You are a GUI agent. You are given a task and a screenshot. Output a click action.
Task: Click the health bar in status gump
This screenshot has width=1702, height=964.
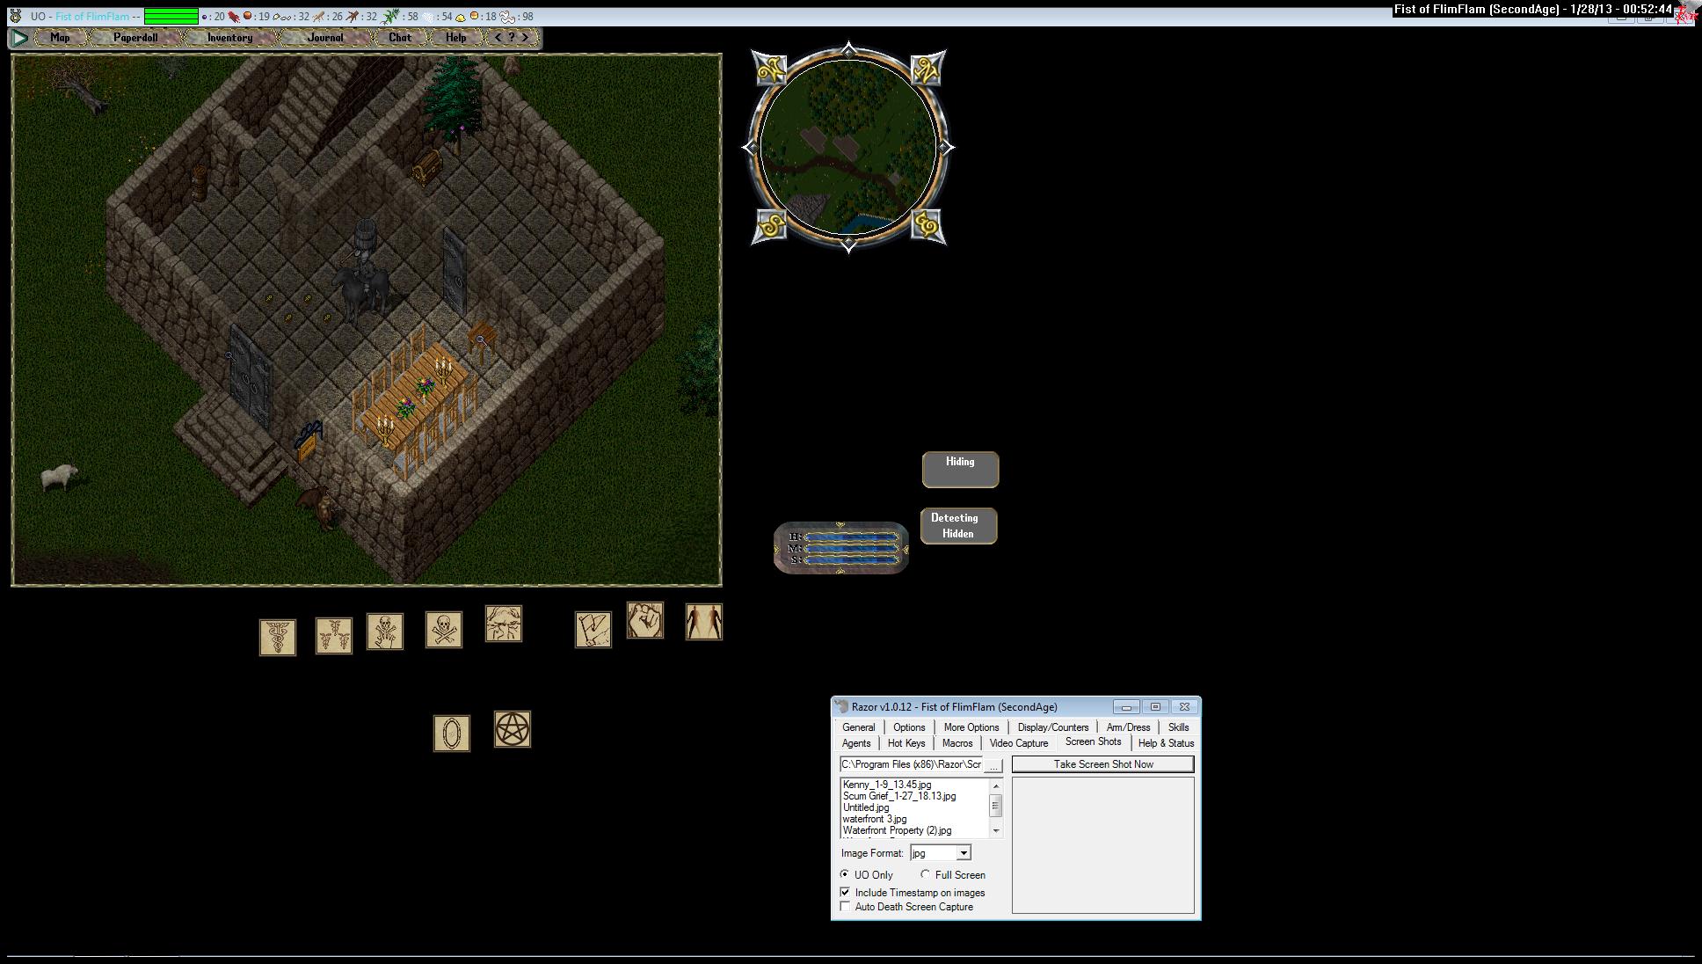tap(851, 537)
